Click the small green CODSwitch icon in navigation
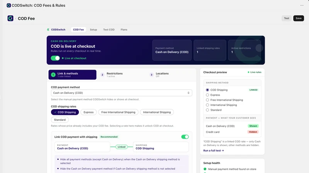Viewport: 309px width, 173px height. point(48,30)
